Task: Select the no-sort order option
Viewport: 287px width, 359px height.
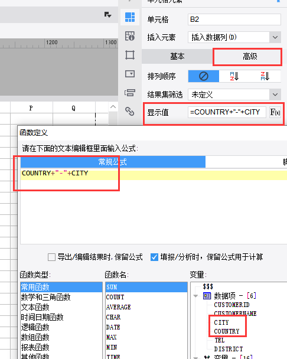Action: click(x=204, y=76)
